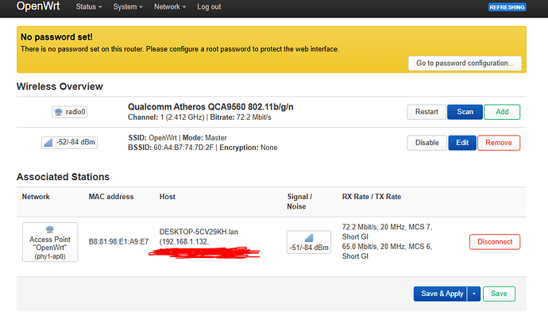This screenshot has height=315, width=548.
Task: Click Log out in the top bar
Action: [209, 7]
